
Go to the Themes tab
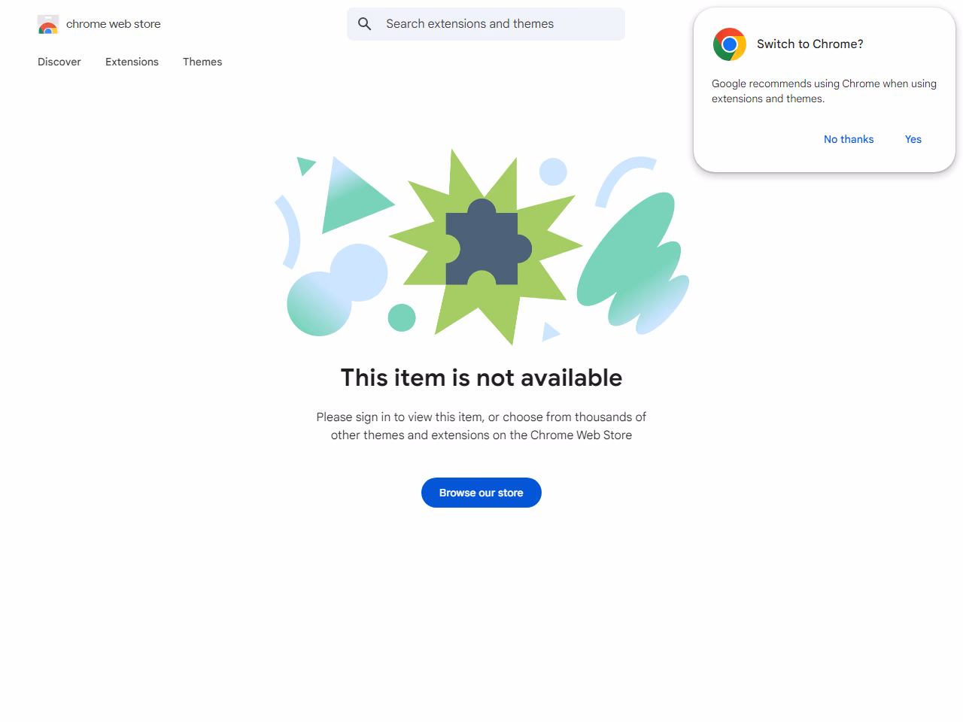202,62
